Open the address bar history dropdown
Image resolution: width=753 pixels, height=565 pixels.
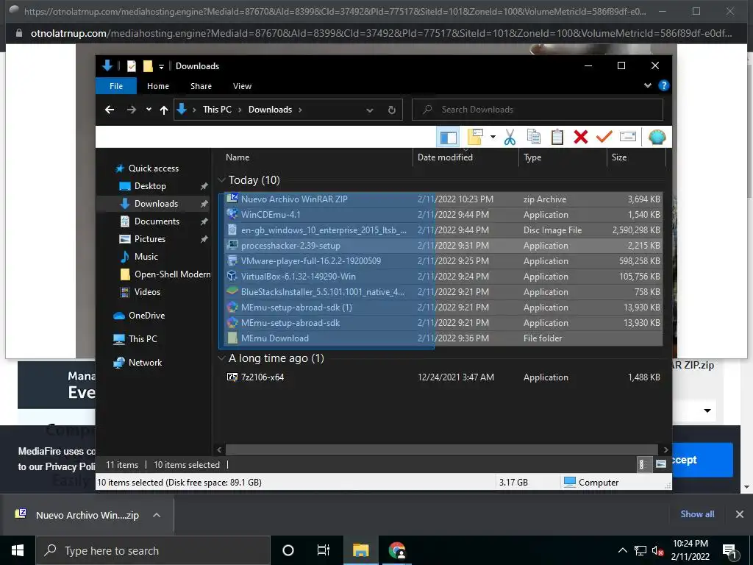(370, 110)
